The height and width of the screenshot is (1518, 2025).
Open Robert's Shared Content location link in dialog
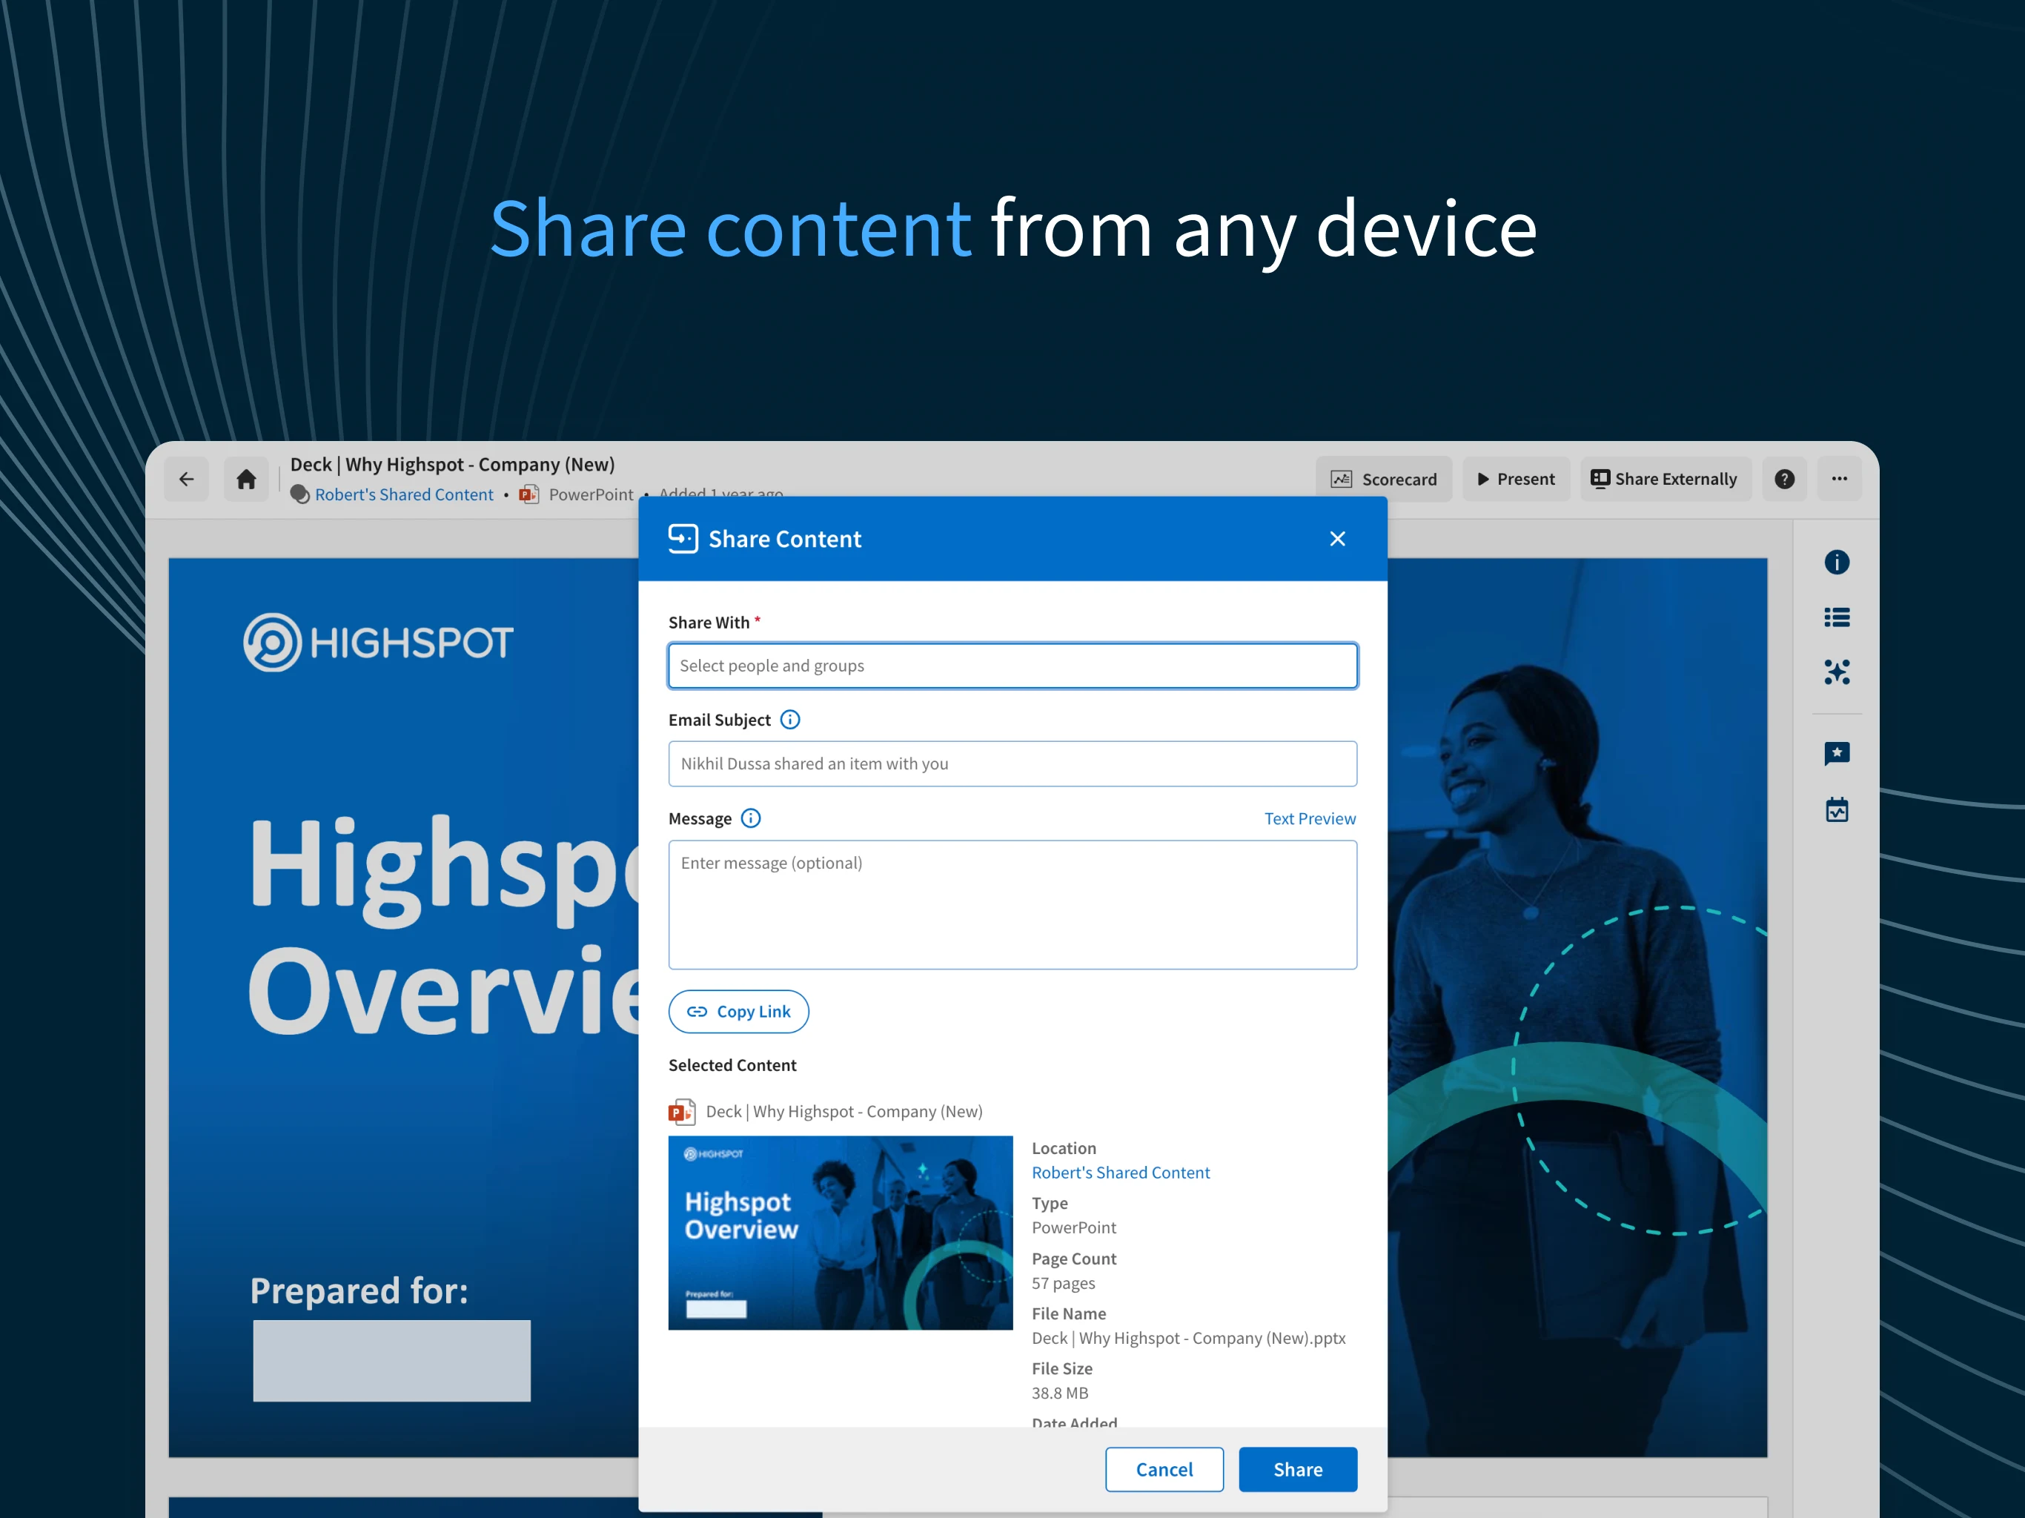[1121, 1173]
